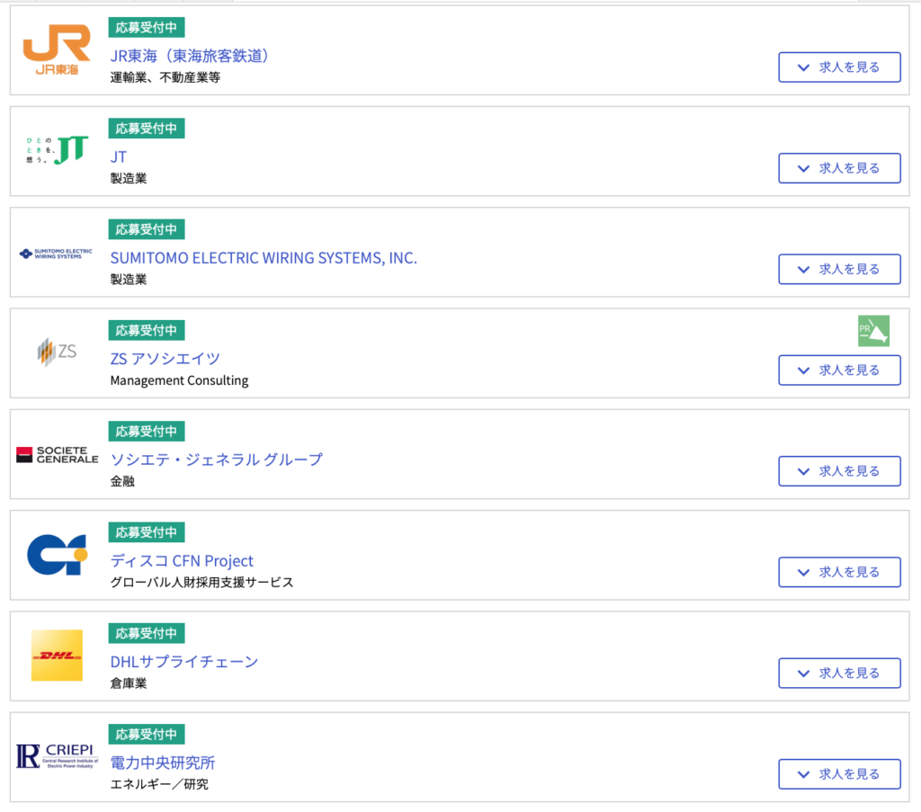
Task: Open the 電力中央研究所 link
Action: coord(163,763)
